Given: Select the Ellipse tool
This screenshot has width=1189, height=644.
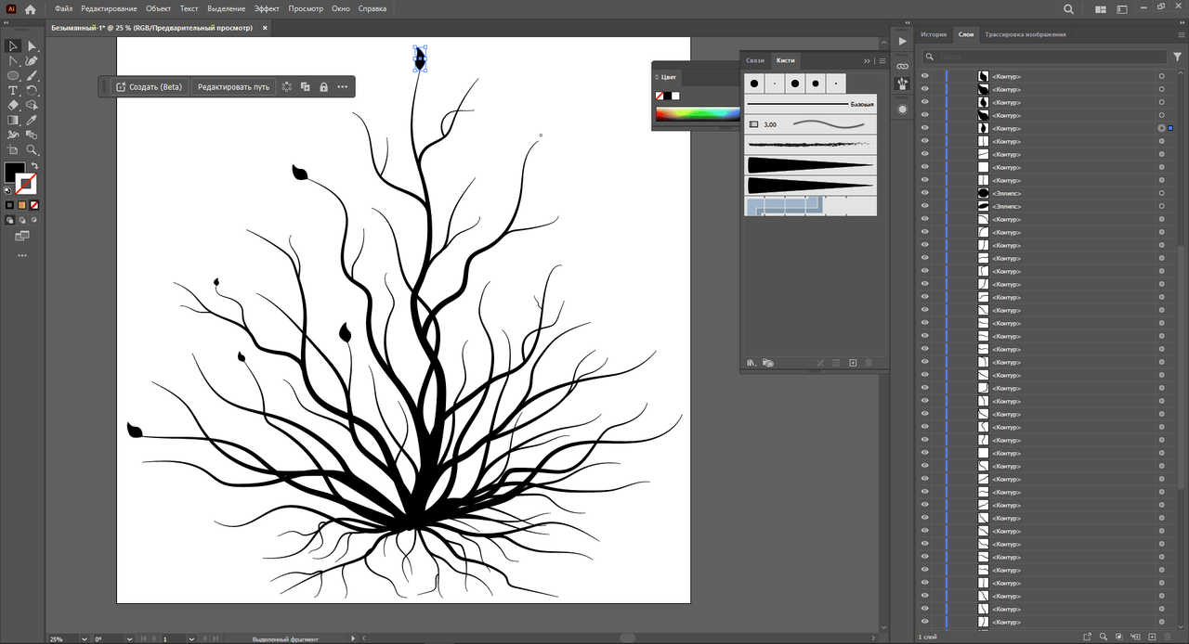Looking at the screenshot, I should (x=13, y=75).
